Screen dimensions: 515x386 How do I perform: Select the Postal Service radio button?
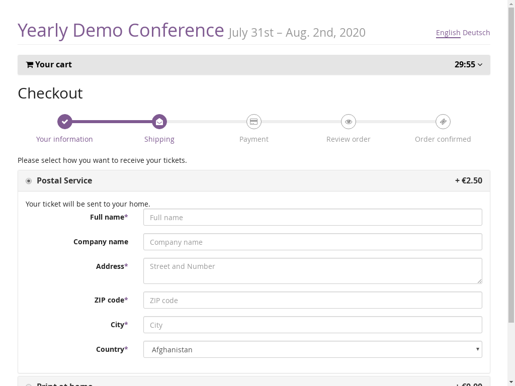[x=29, y=181]
